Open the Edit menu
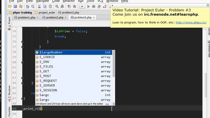Image resolution: width=210 pixels, height=118 pixels. coord(20,1)
